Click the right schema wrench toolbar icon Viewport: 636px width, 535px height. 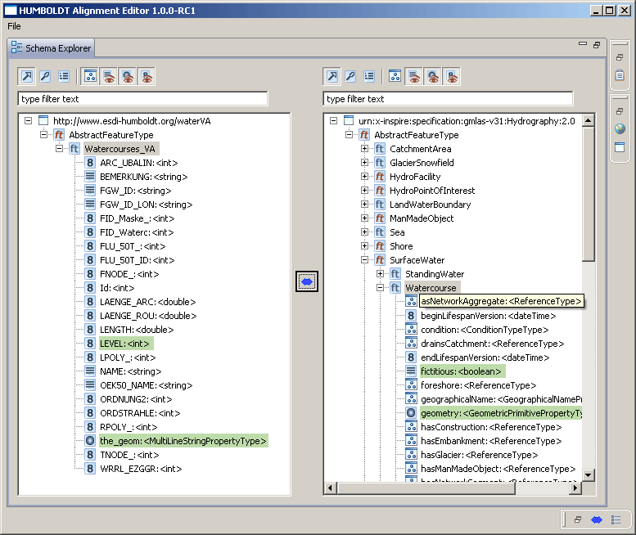click(350, 76)
